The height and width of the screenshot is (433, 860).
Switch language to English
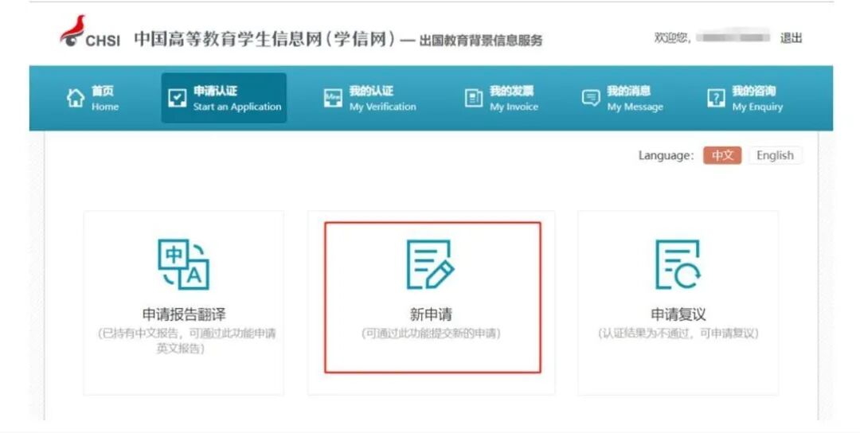pos(775,156)
